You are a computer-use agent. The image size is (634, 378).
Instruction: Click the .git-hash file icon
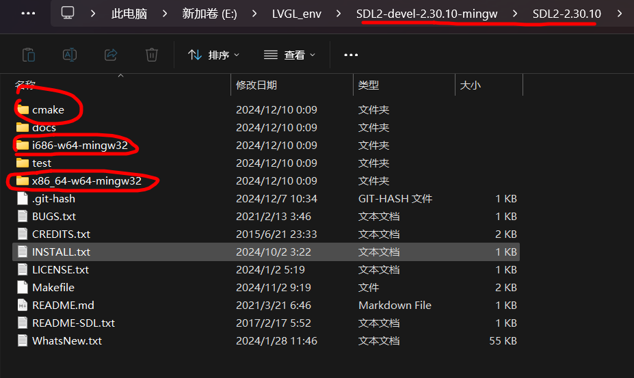point(23,198)
